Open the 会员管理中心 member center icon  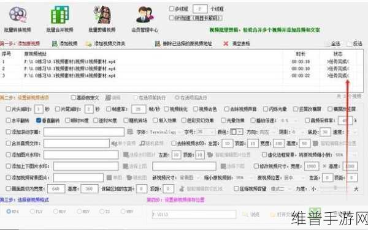click(145, 15)
